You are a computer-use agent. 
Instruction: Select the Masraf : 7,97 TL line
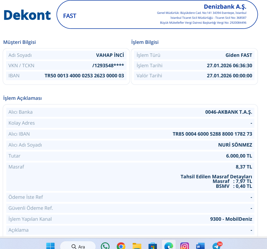coord(232,181)
